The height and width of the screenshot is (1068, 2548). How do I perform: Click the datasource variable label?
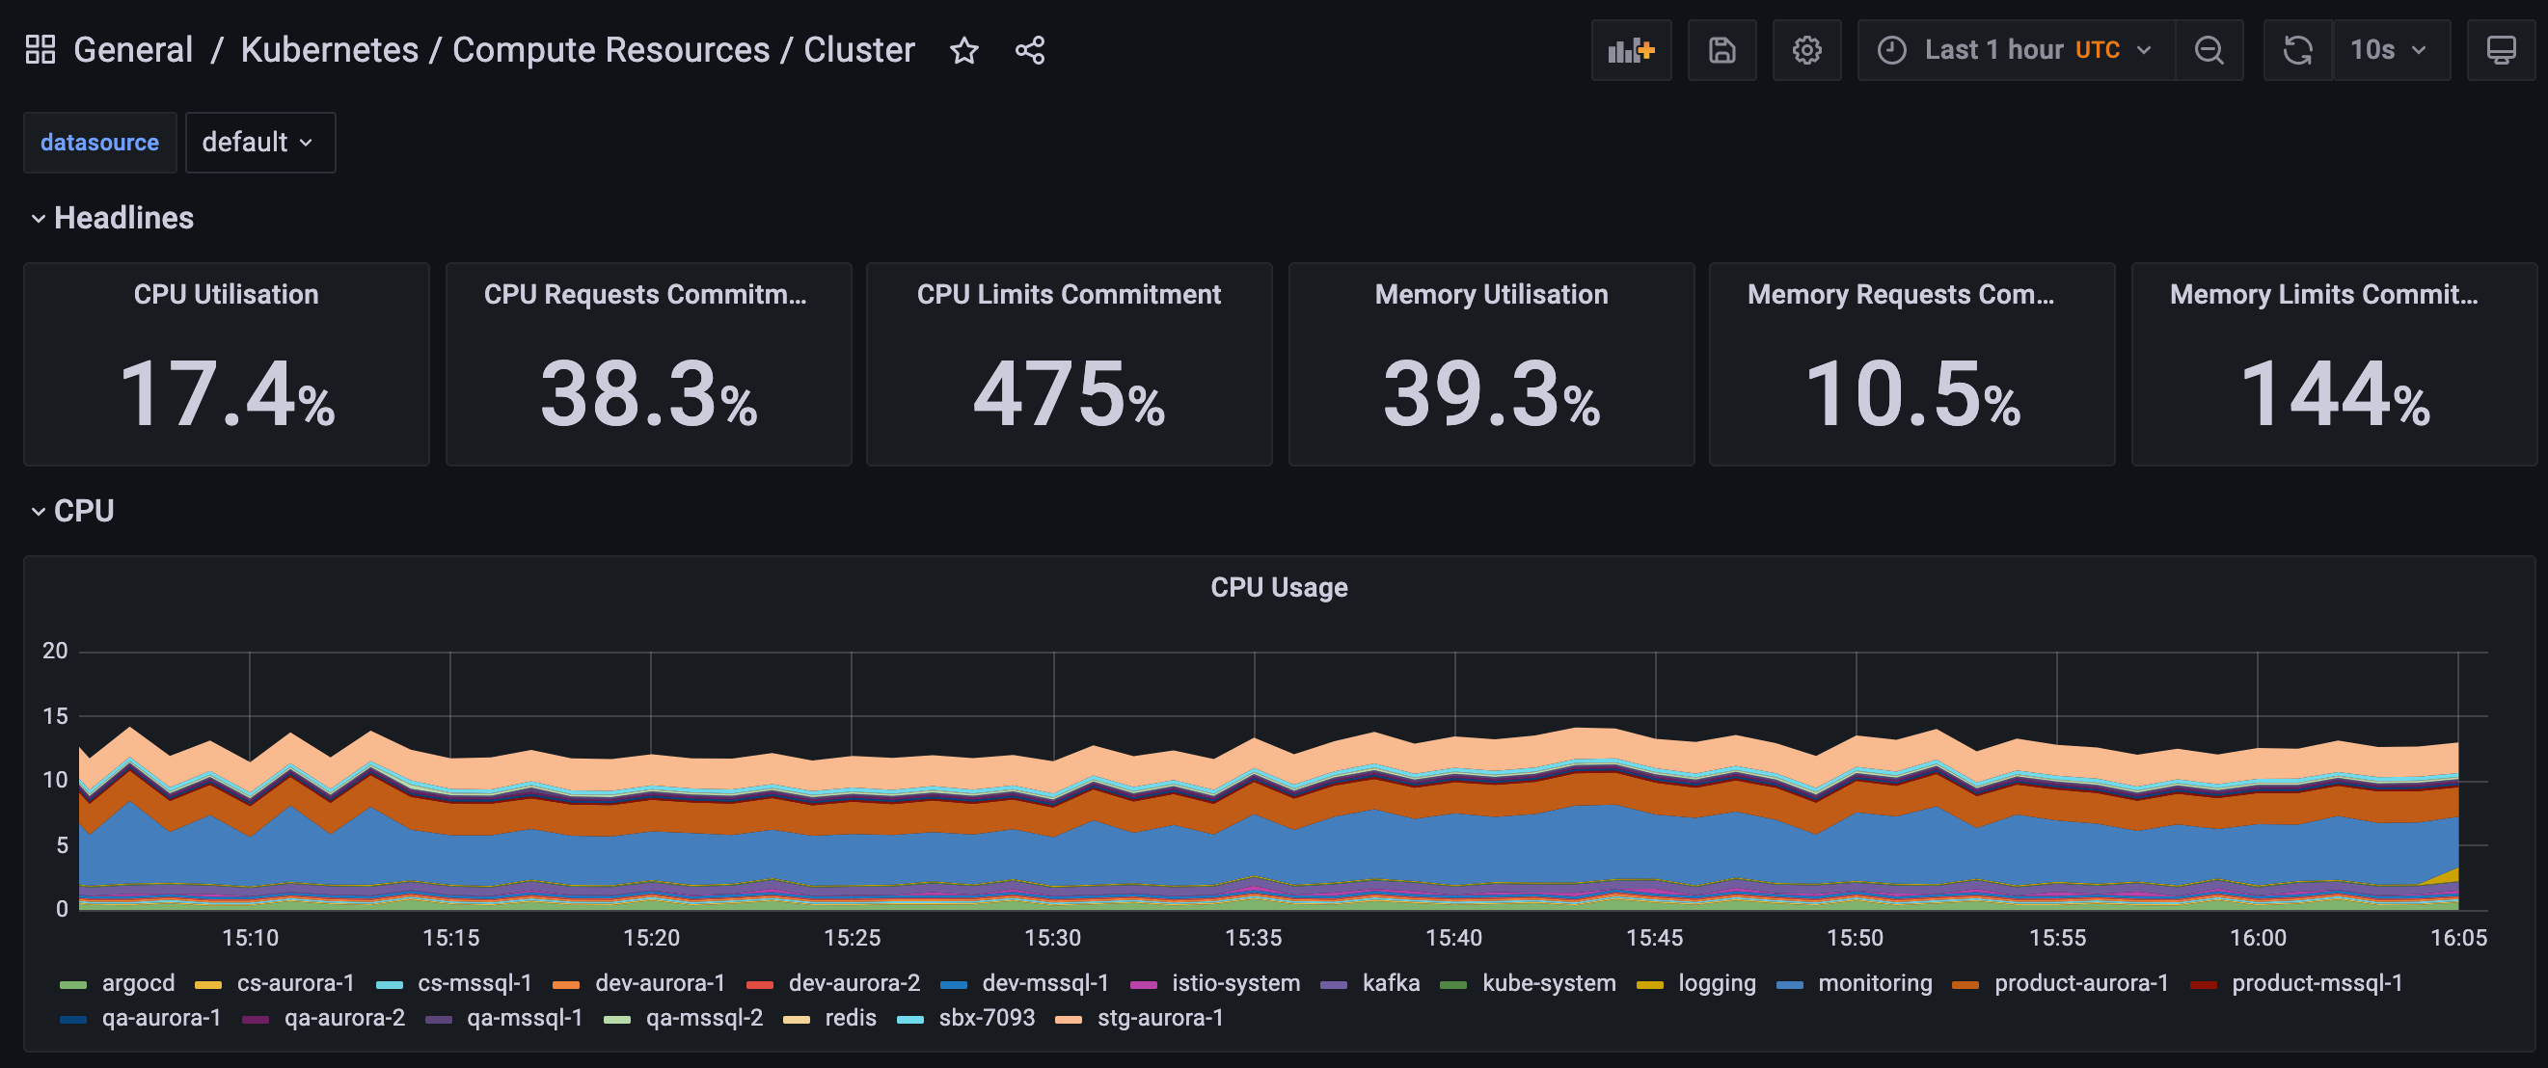tap(100, 143)
